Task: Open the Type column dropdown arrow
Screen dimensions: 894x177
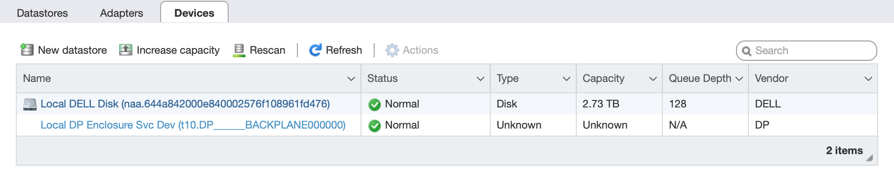Action: pyautogui.click(x=567, y=79)
